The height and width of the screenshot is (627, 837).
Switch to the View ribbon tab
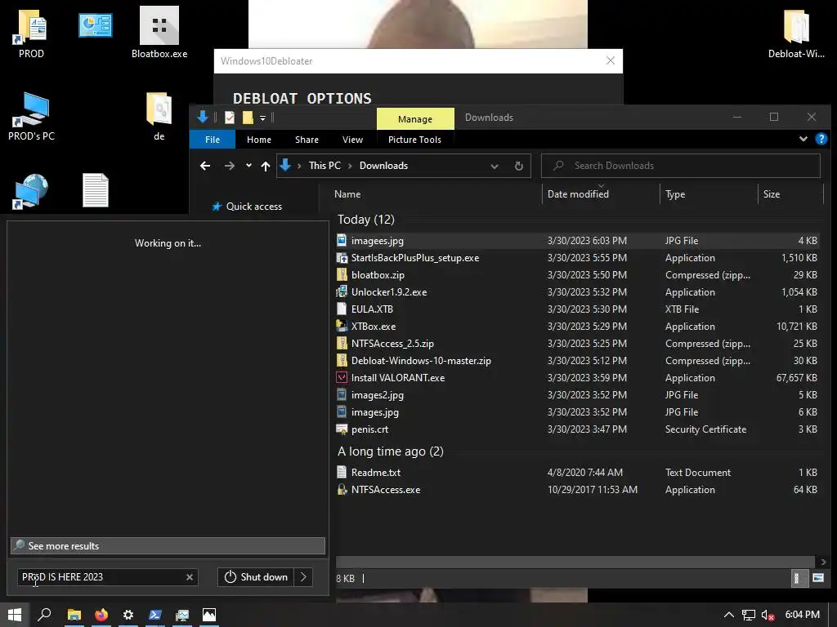352,140
